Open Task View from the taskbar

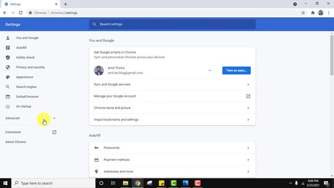point(113,183)
